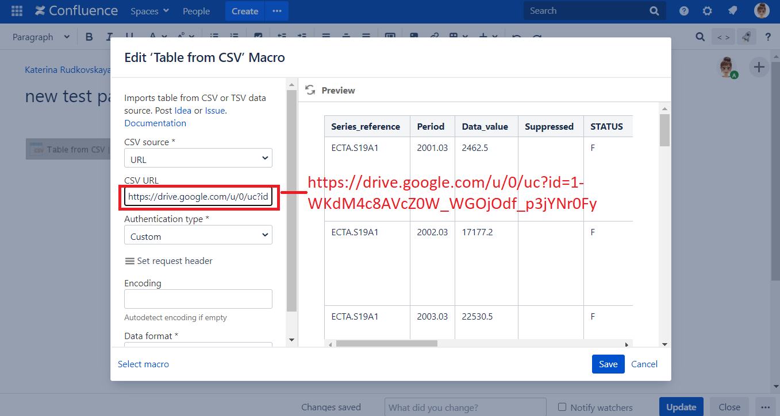Open the Settings gear icon

(x=708, y=11)
